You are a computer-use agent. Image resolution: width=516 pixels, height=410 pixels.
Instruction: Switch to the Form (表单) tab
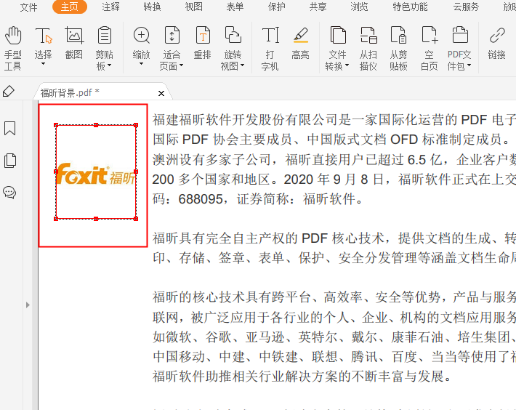235,7
